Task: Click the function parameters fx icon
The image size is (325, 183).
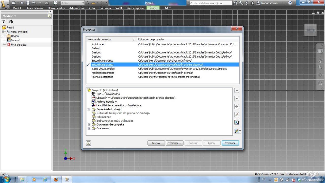Action: [x=88, y=3]
